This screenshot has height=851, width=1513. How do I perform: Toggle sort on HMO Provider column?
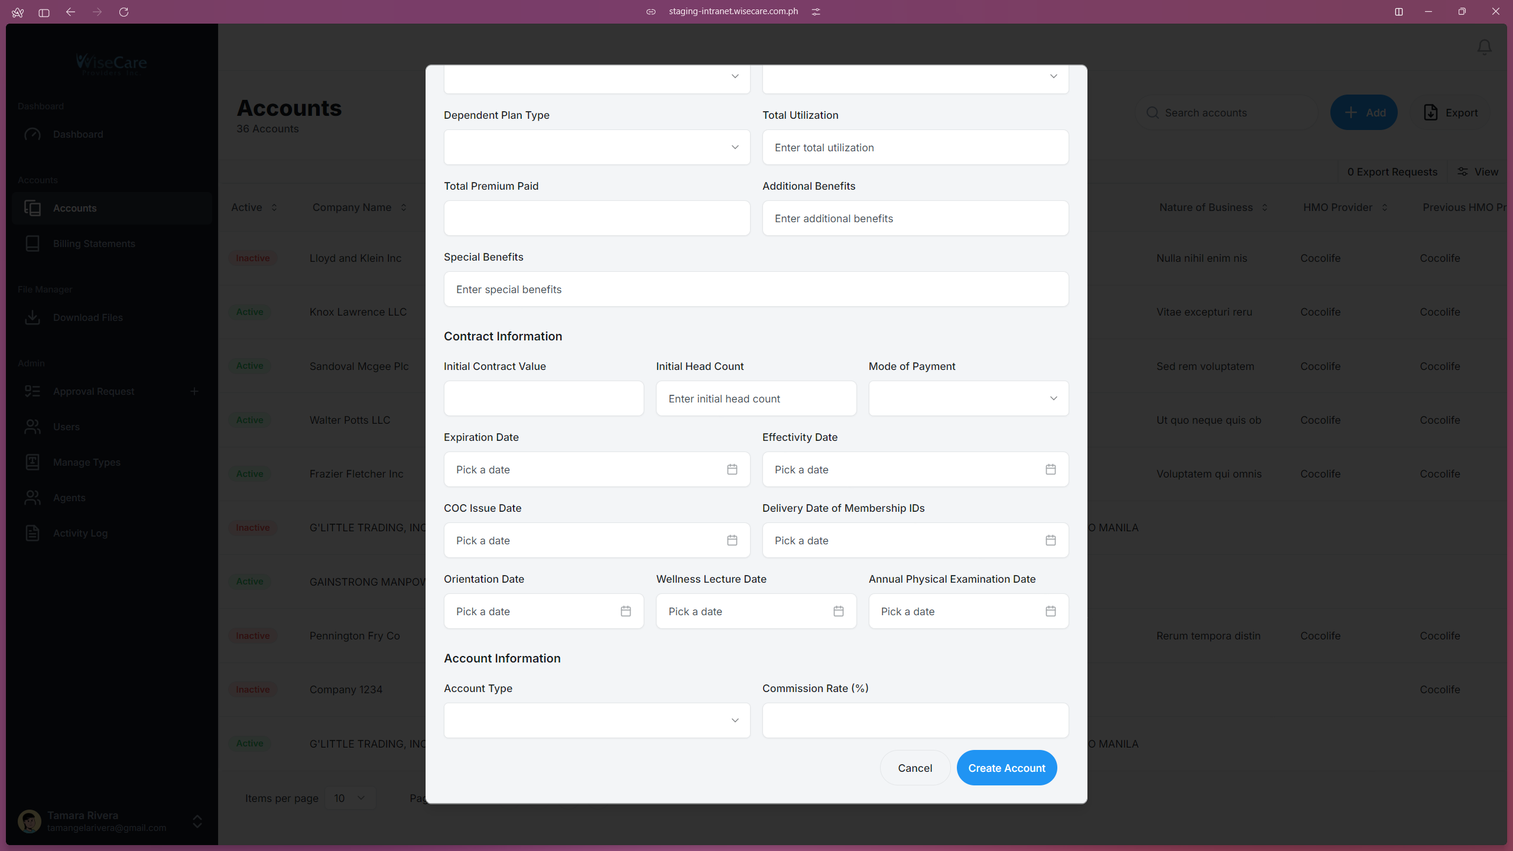1386,207
